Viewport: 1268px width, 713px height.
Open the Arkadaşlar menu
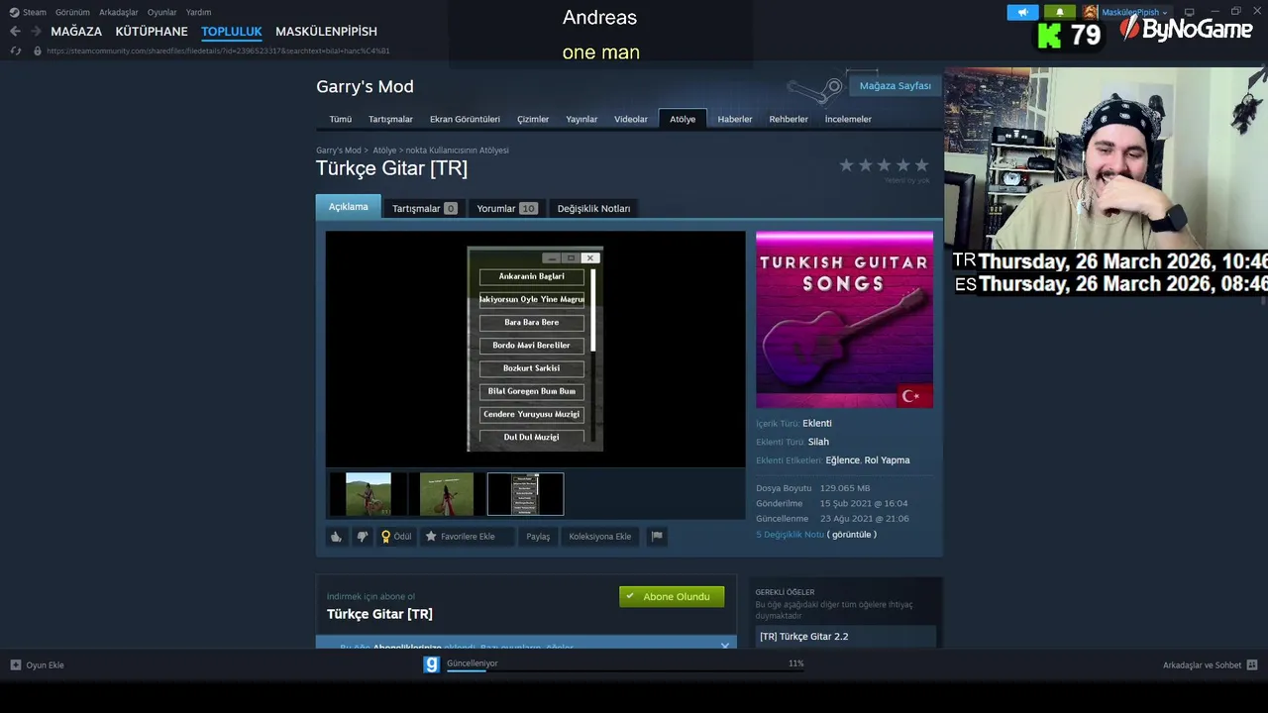tap(119, 12)
